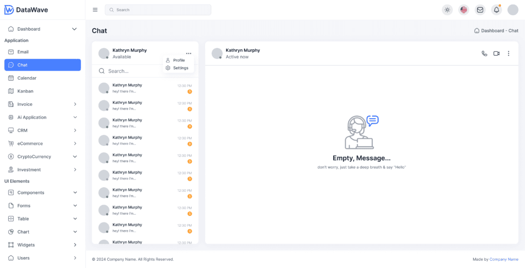
Task: Expand the CryptoCurrency sidebar section
Action: 43,157
